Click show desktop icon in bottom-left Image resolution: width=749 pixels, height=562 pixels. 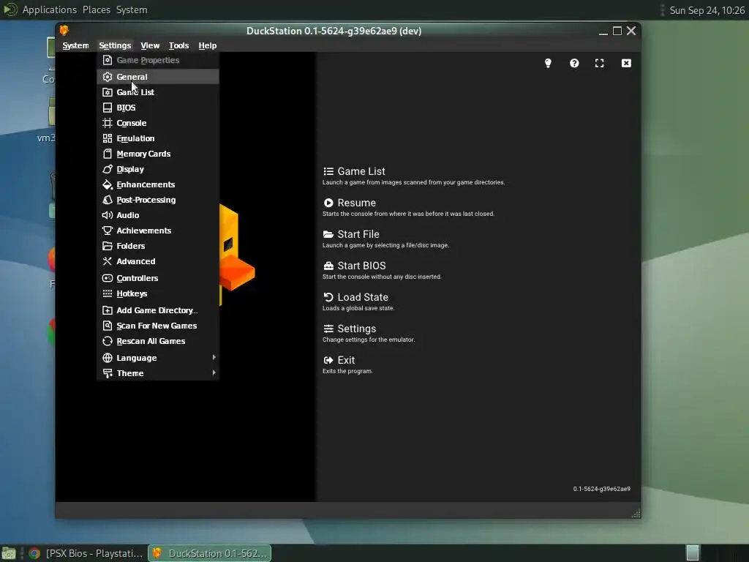[9, 553]
